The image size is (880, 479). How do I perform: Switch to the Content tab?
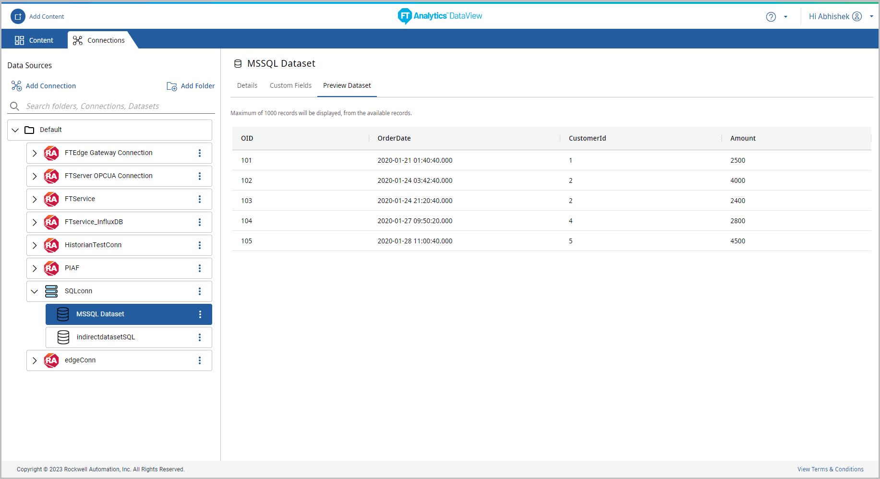tap(34, 40)
